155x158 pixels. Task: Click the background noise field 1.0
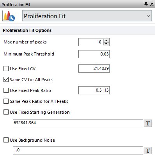point(78,150)
